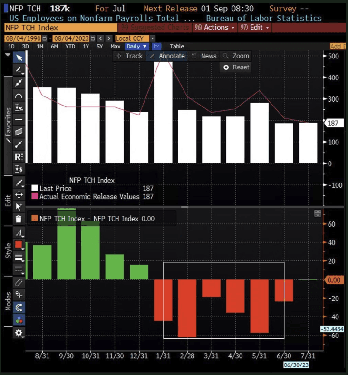This screenshot has width=348, height=375.
Task: Choose the regression R tool
Action: pyautogui.click(x=19, y=156)
